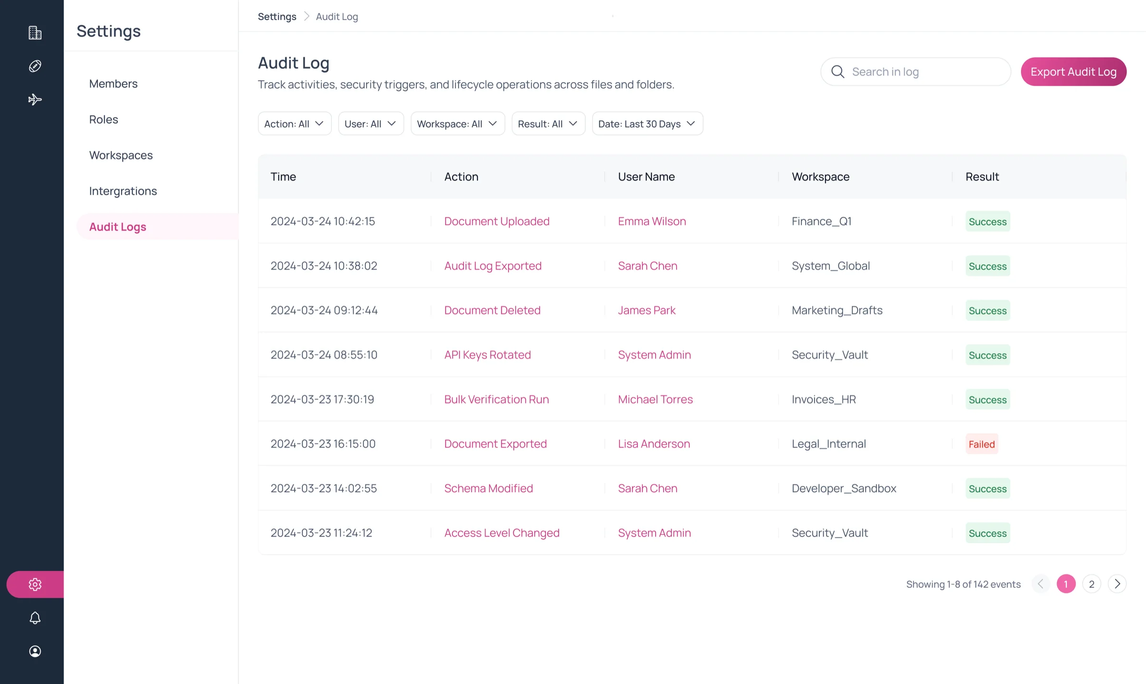Viewport: 1146px width, 684px height.
Task: Open user Michael Torres
Action: (655, 399)
